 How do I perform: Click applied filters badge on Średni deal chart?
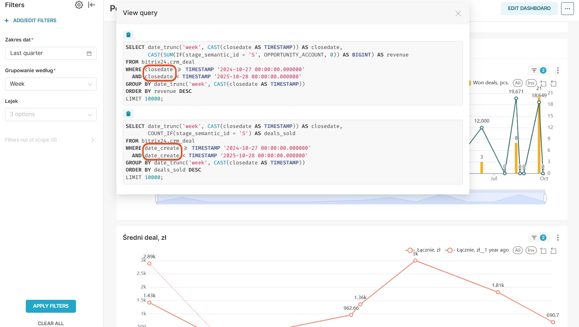click(539, 238)
